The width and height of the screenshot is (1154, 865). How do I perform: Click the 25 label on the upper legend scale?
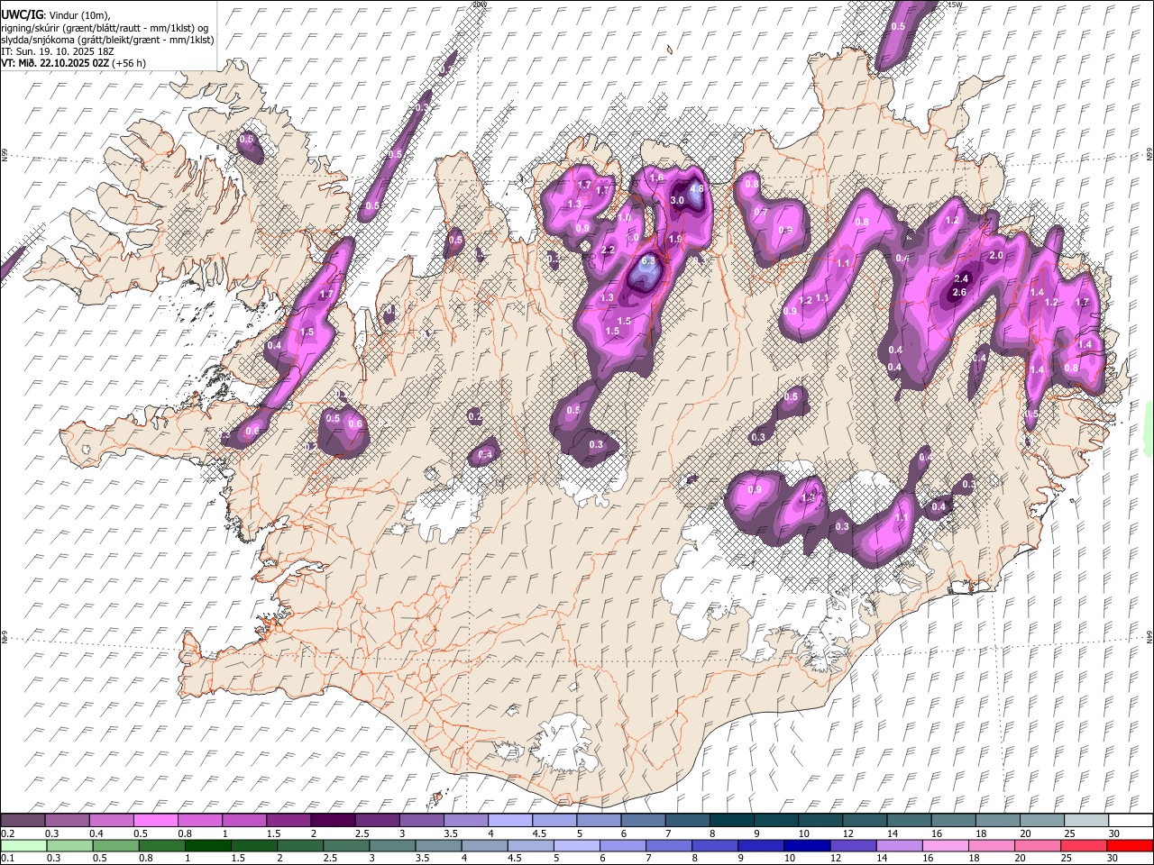coord(1069,833)
